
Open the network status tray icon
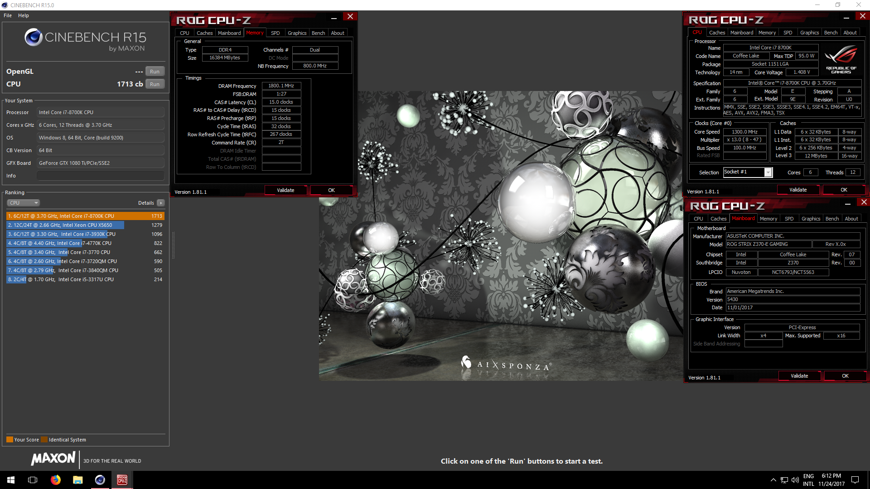click(784, 480)
